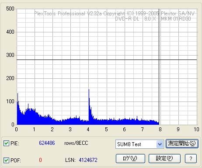Click the y-axis label 500
This screenshot has width=202, height=168.
click(x=10, y=9)
